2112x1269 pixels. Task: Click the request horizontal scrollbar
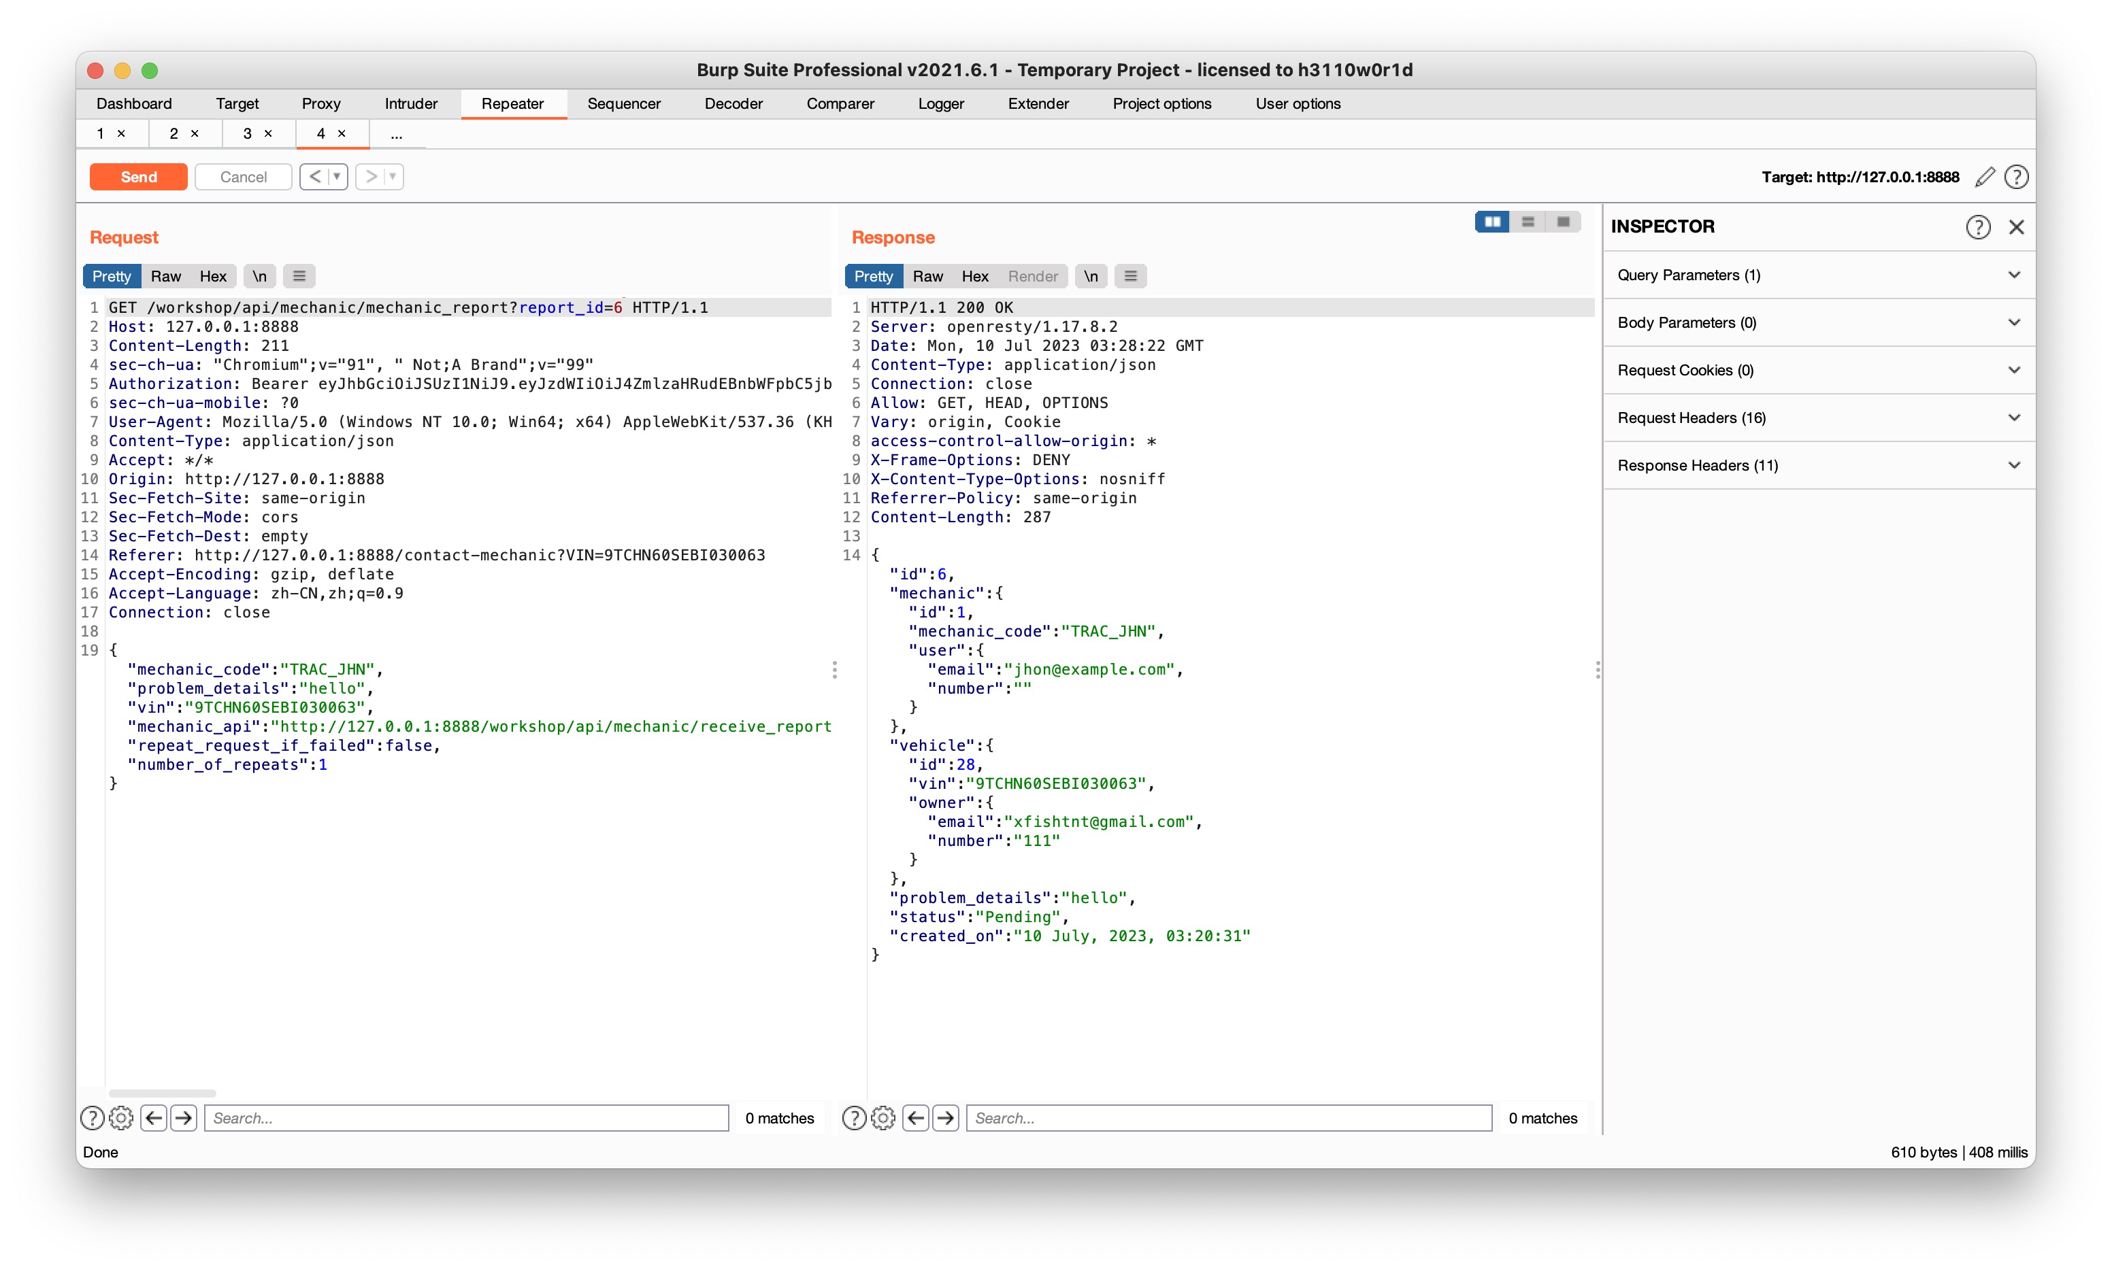163,1093
